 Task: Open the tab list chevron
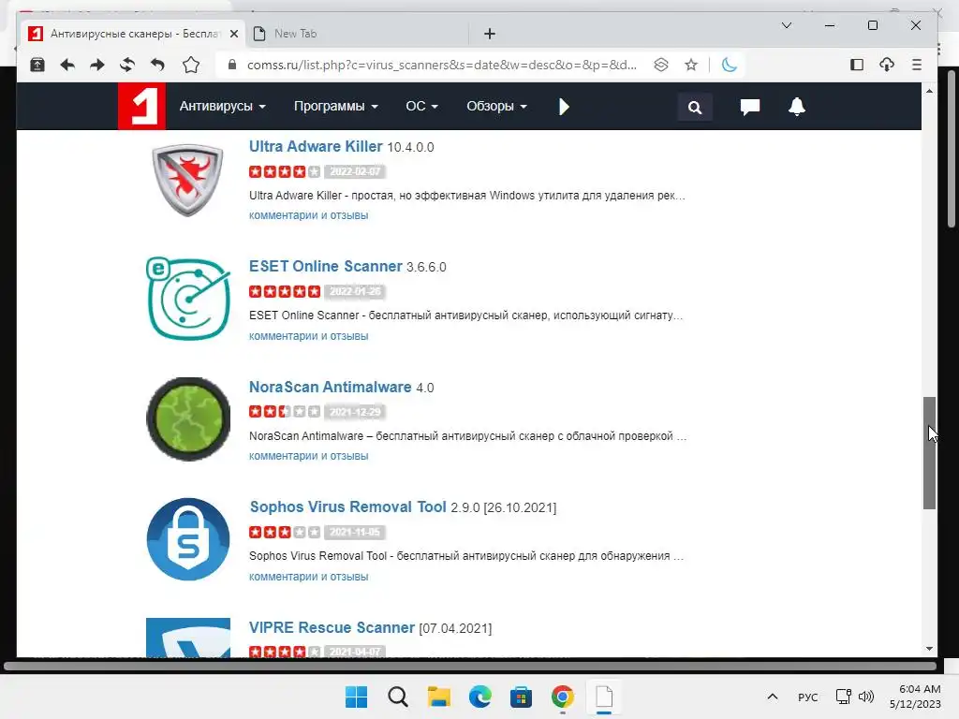coord(787,25)
